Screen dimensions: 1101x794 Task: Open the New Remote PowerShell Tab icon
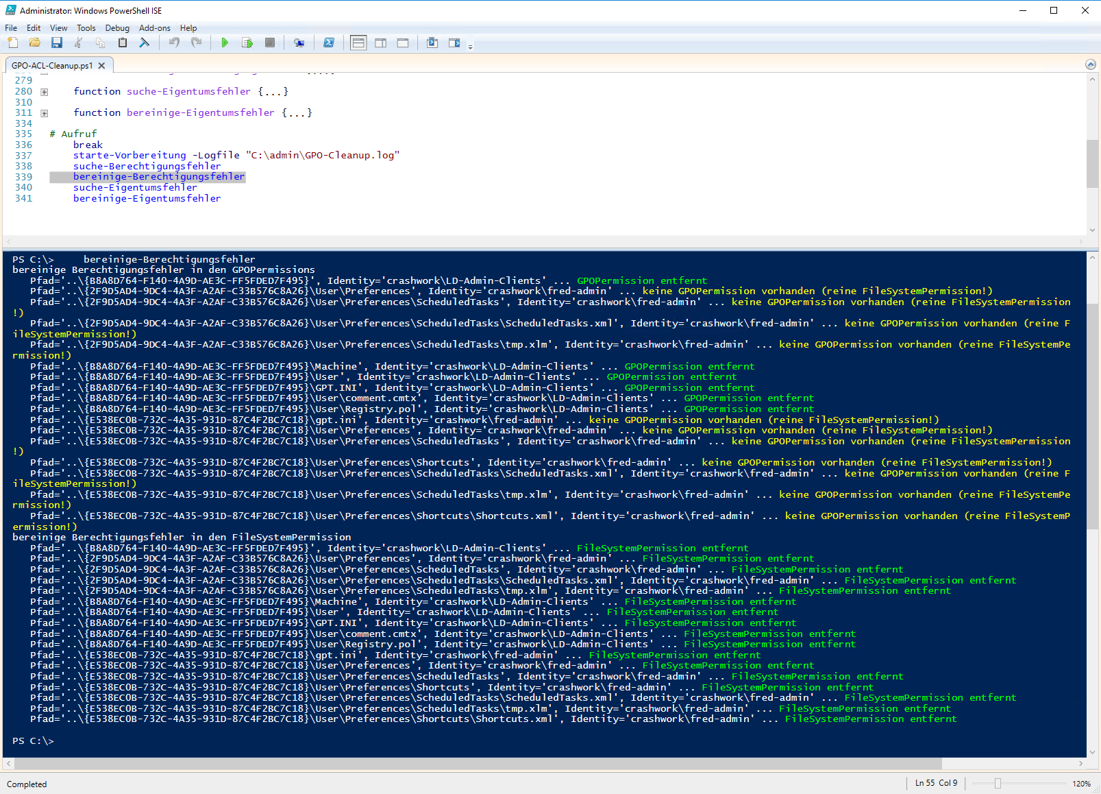pyautogui.click(x=299, y=43)
